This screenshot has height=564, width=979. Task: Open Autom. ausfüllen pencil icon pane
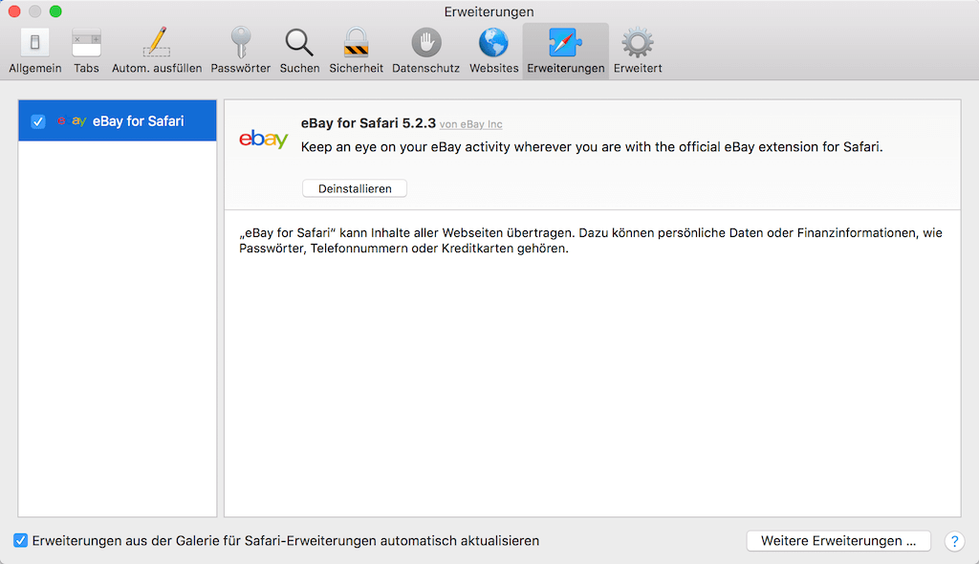[x=157, y=52]
